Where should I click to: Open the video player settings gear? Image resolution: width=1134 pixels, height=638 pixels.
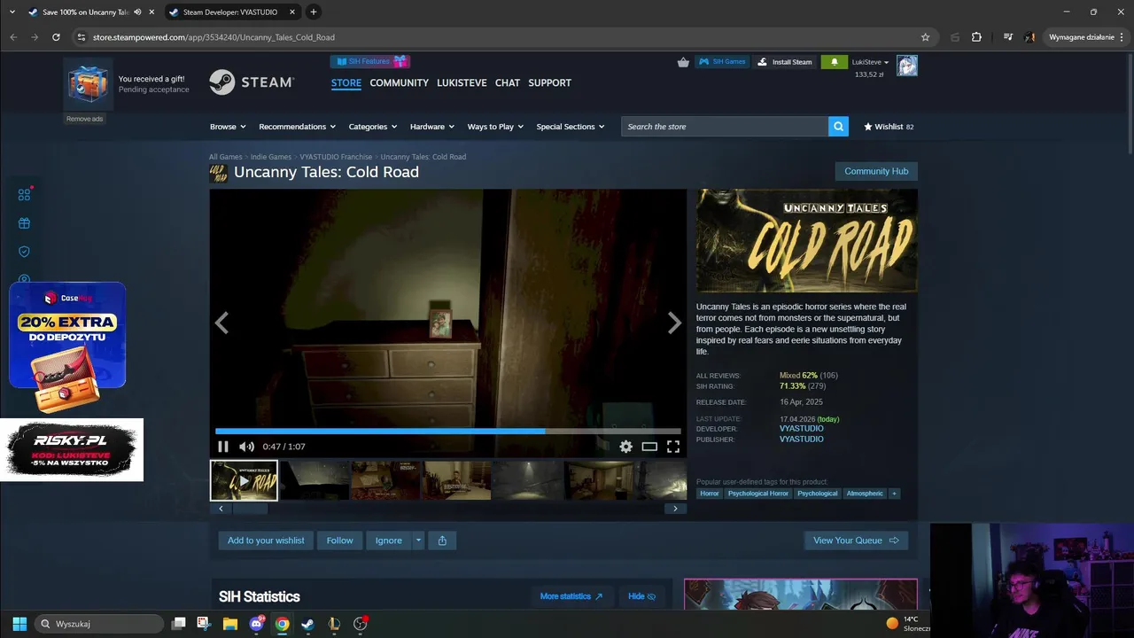[626, 447]
